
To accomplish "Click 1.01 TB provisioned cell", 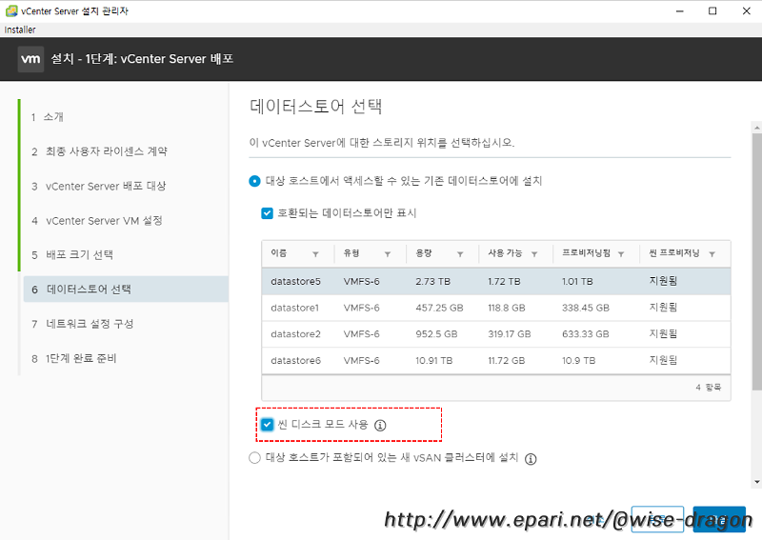I will point(577,281).
